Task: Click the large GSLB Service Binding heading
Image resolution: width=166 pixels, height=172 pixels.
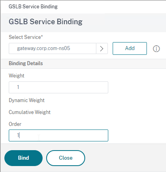Action: coord(45,22)
